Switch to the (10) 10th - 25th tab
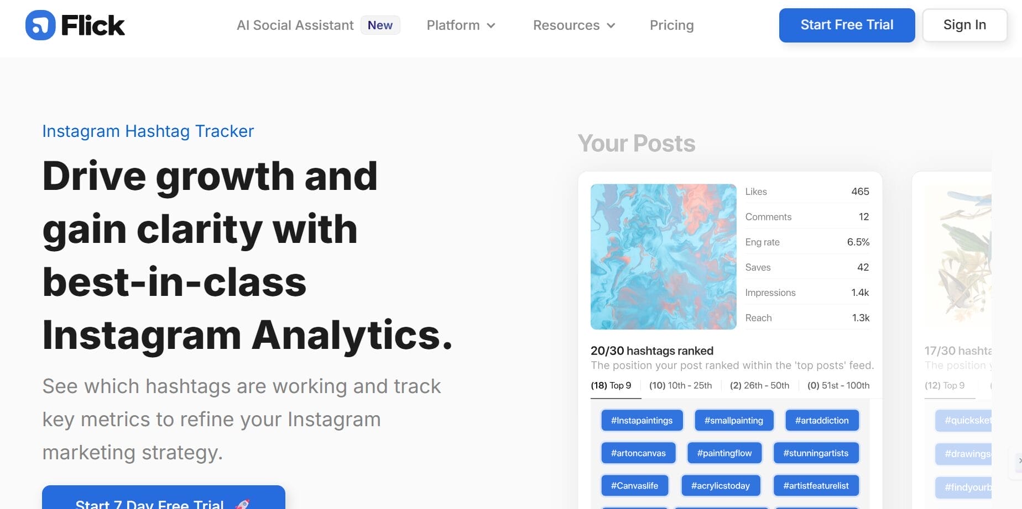The height and width of the screenshot is (509, 1022). click(680, 385)
